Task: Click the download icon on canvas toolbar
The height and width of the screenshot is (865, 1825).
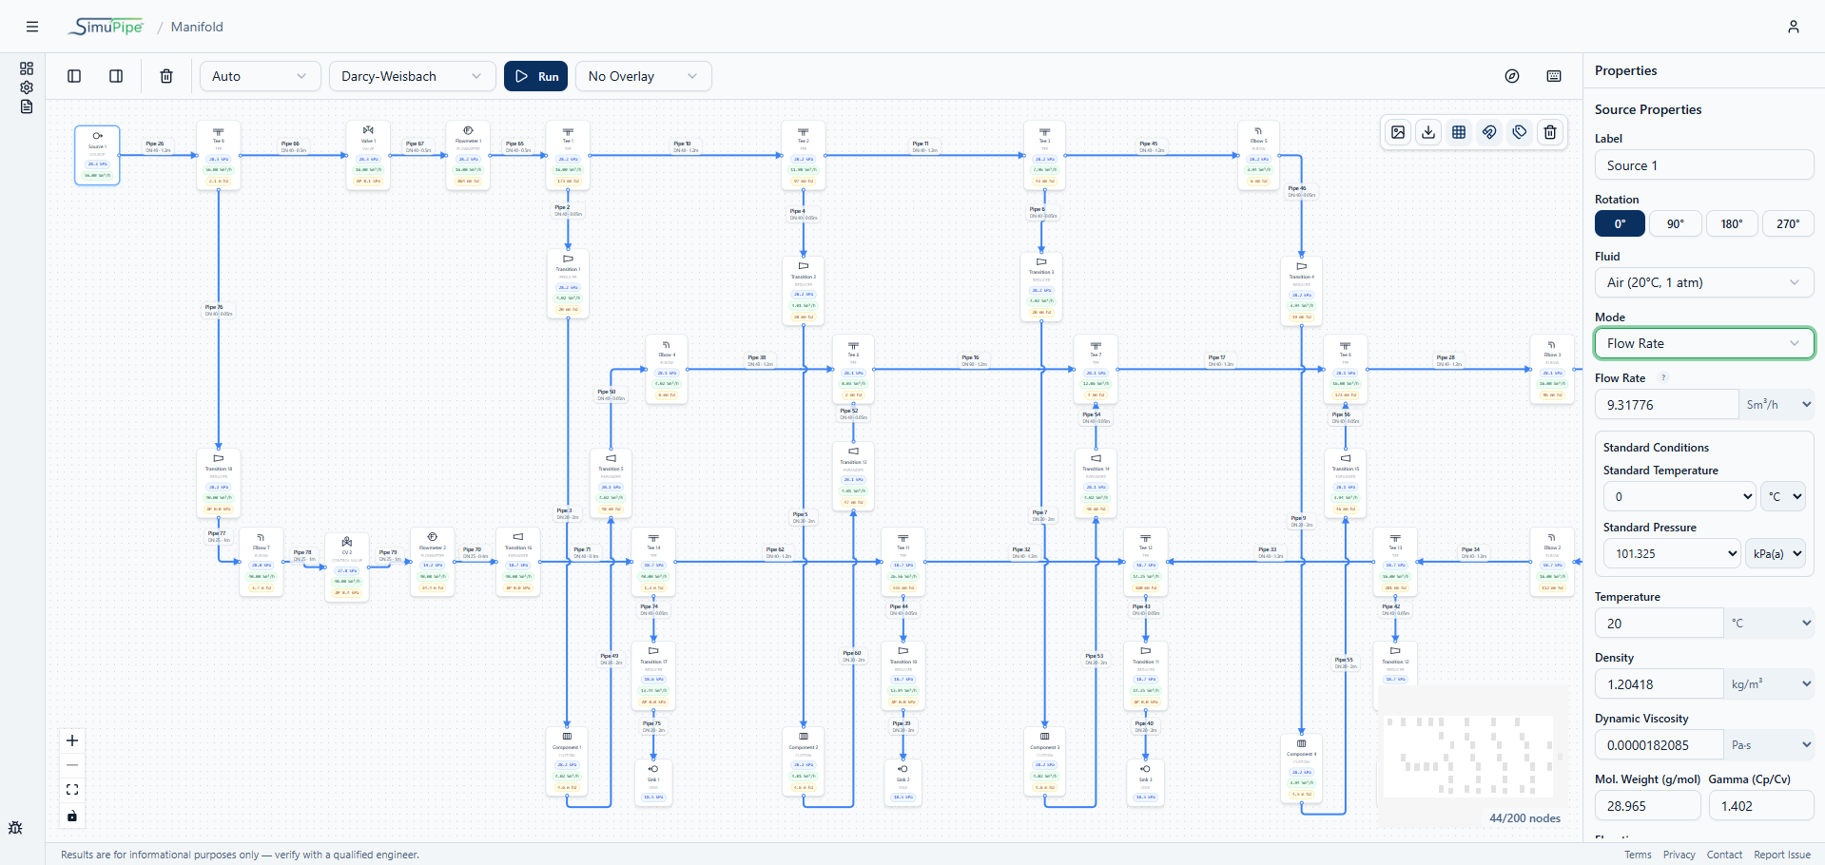Action: point(1428,132)
